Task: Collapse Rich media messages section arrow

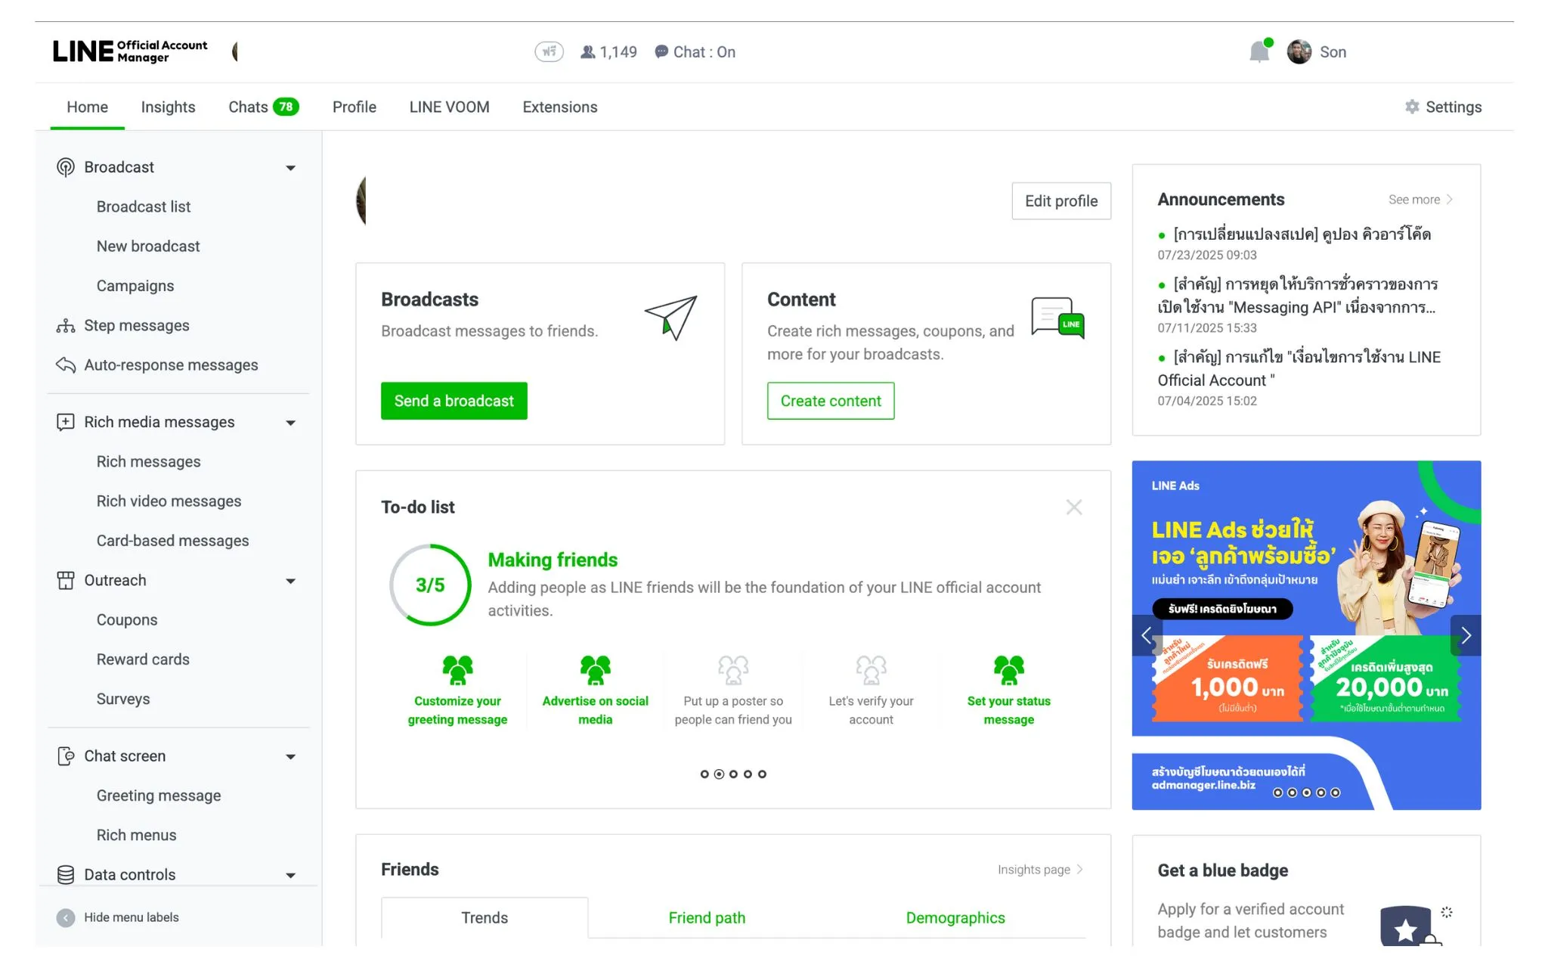Action: click(290, 423)
